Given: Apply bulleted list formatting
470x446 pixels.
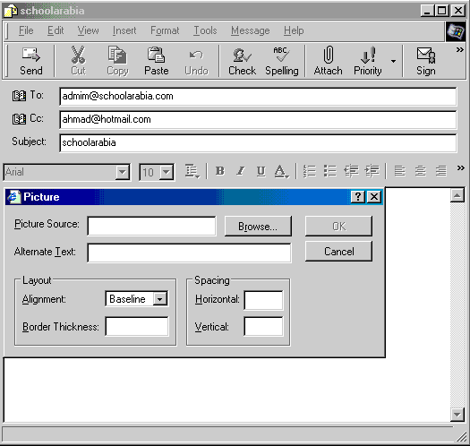Looking at the screenshot, I should click(x=330, y=172).
